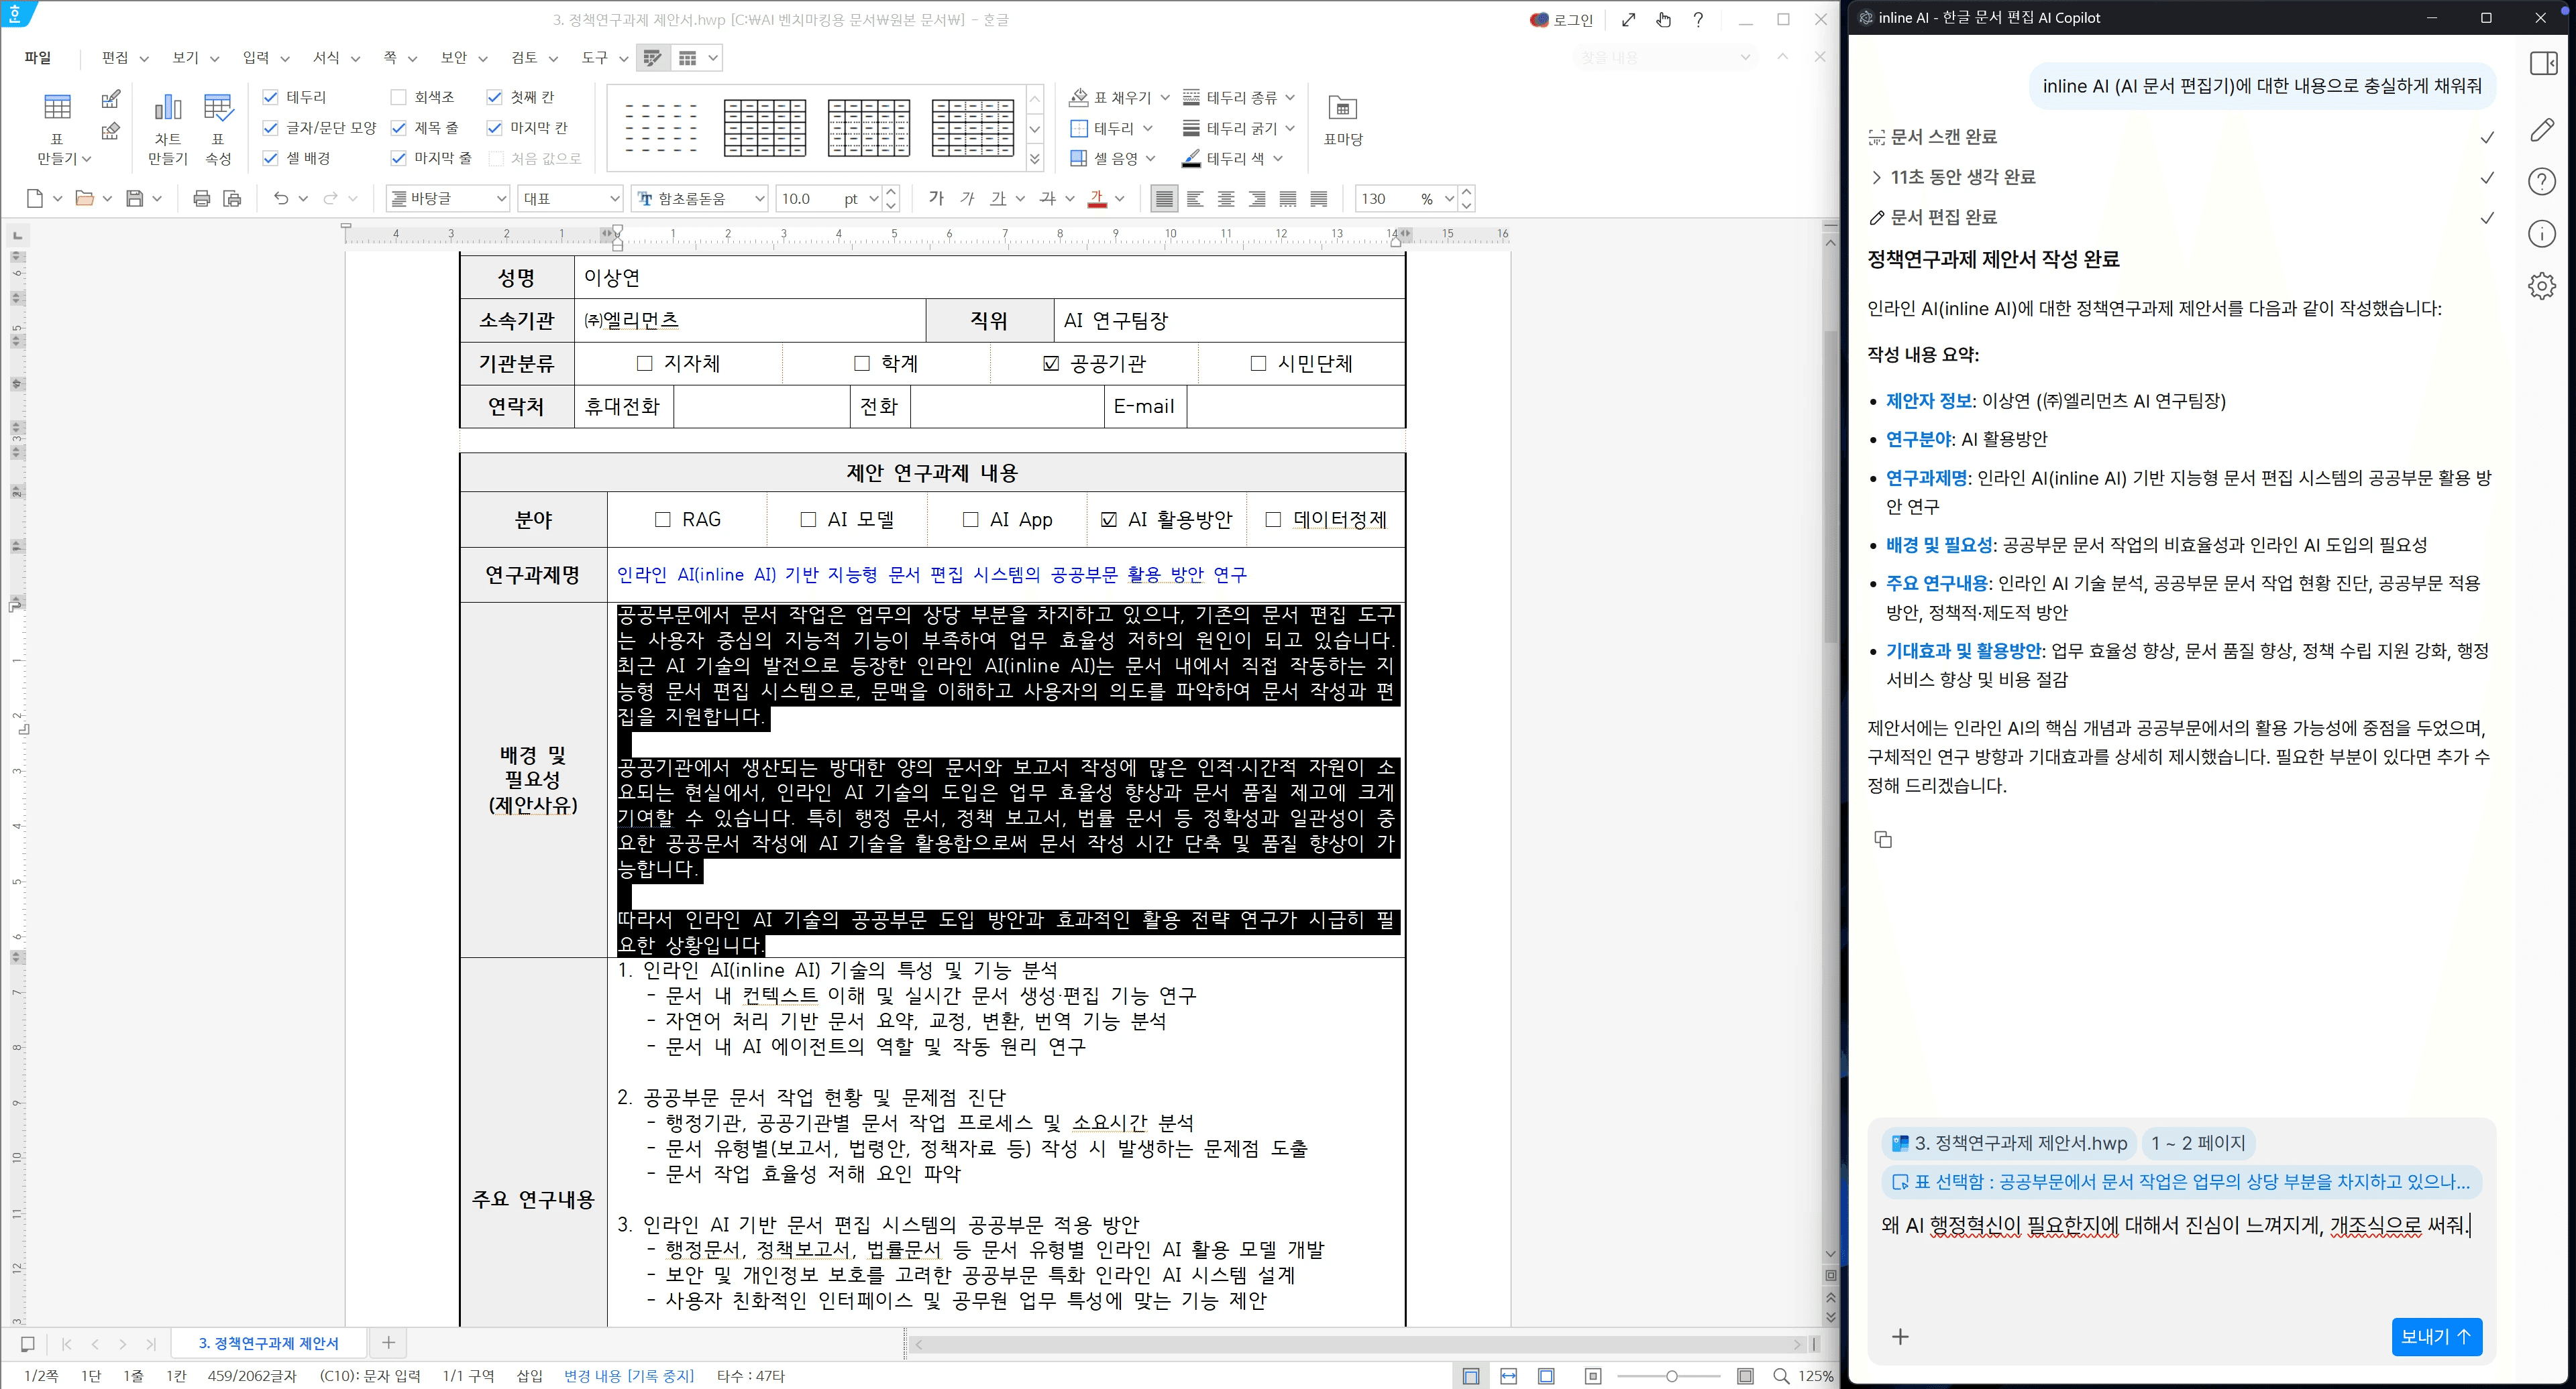Open help icon in inline AI panel
Image resolution: width=2576 pixels, height=1389 pixels.
[x=2541, y=181]
